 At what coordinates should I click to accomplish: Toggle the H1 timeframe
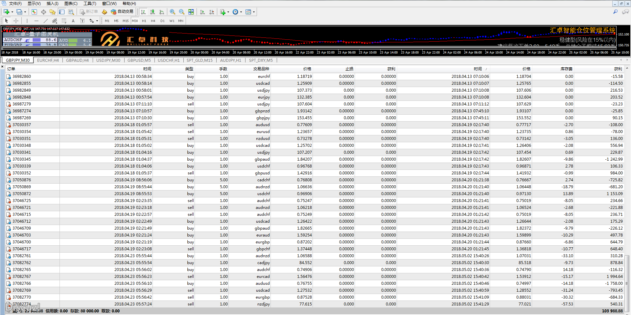click(x=144, y=21)
